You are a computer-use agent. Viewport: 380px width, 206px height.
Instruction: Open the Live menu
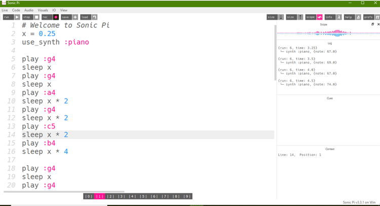click(5, 10)
